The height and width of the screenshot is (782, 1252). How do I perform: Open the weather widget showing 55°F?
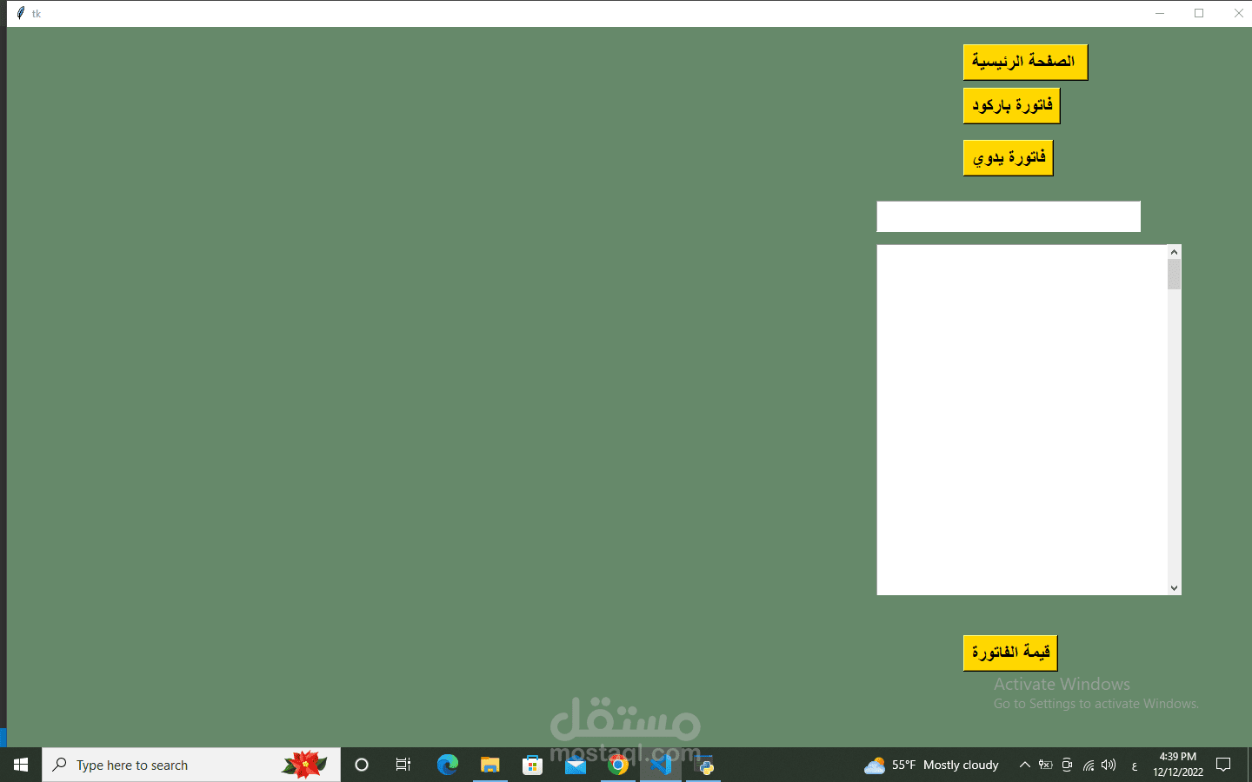[931, 765]
